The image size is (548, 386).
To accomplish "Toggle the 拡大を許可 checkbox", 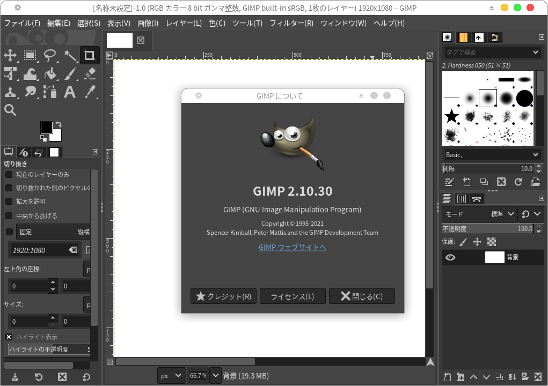I will pyautogui.click(x=9, y=202).
